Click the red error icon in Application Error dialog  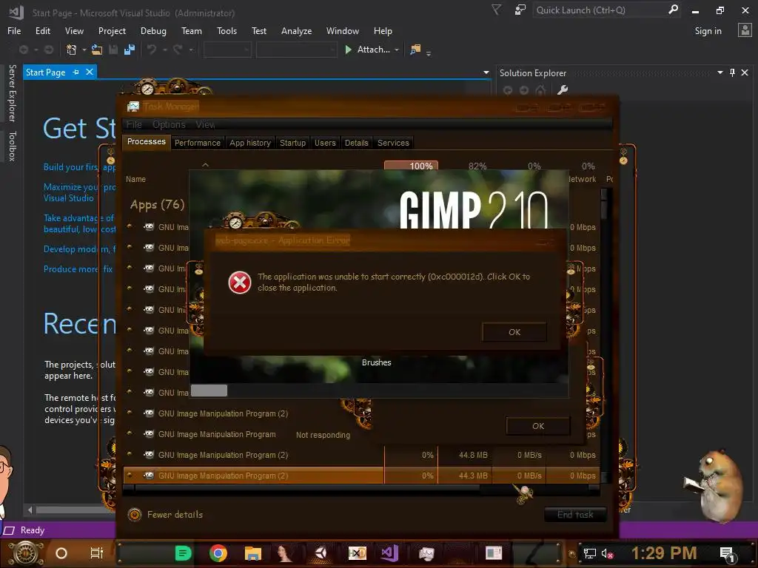point(240,283)
